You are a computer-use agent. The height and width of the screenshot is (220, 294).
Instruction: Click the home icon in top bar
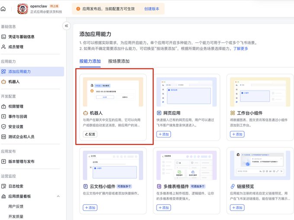[x=3, y=9]
